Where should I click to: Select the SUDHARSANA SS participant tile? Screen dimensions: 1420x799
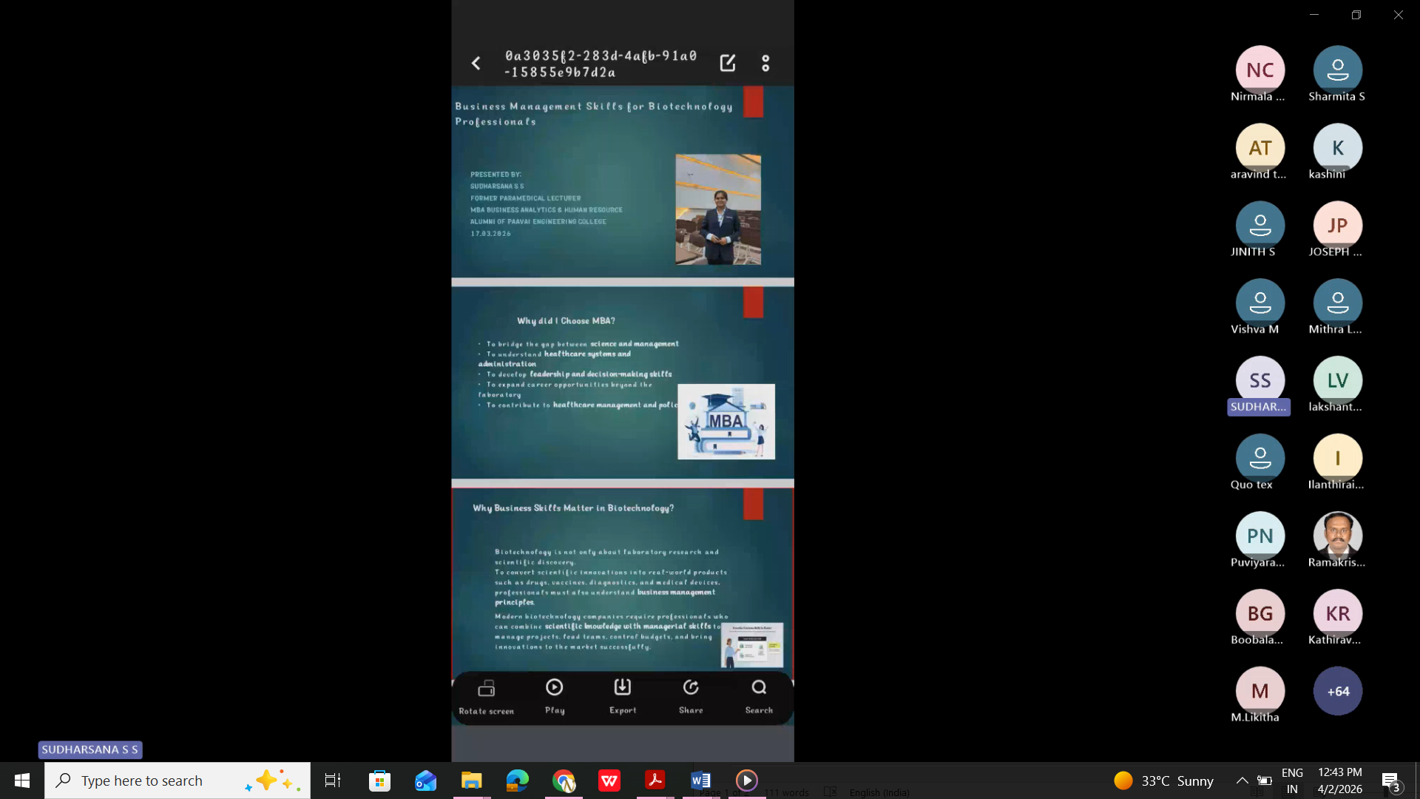[1260, 381]
